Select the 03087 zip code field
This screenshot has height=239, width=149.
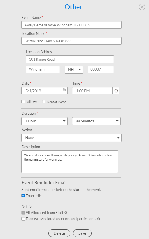pyautogui.click(x=101, y=69)
